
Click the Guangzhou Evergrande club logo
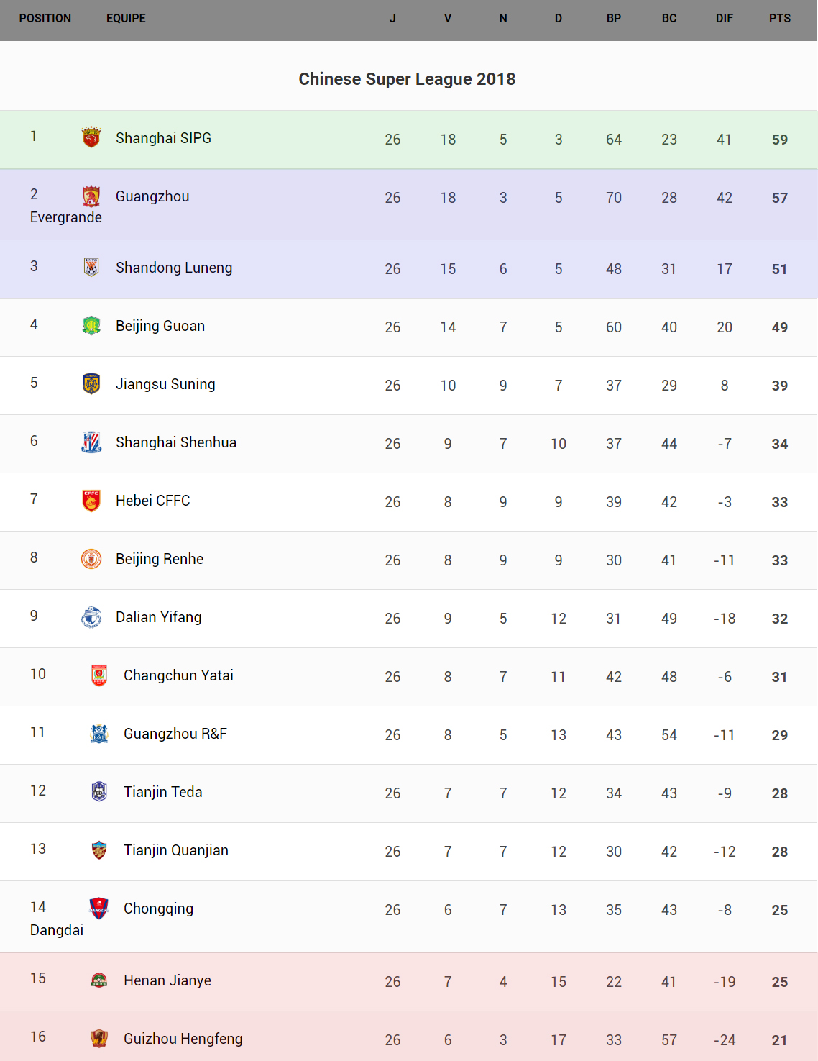(91, 196)
